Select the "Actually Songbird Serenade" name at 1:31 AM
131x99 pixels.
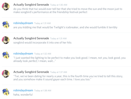[31, 38]
